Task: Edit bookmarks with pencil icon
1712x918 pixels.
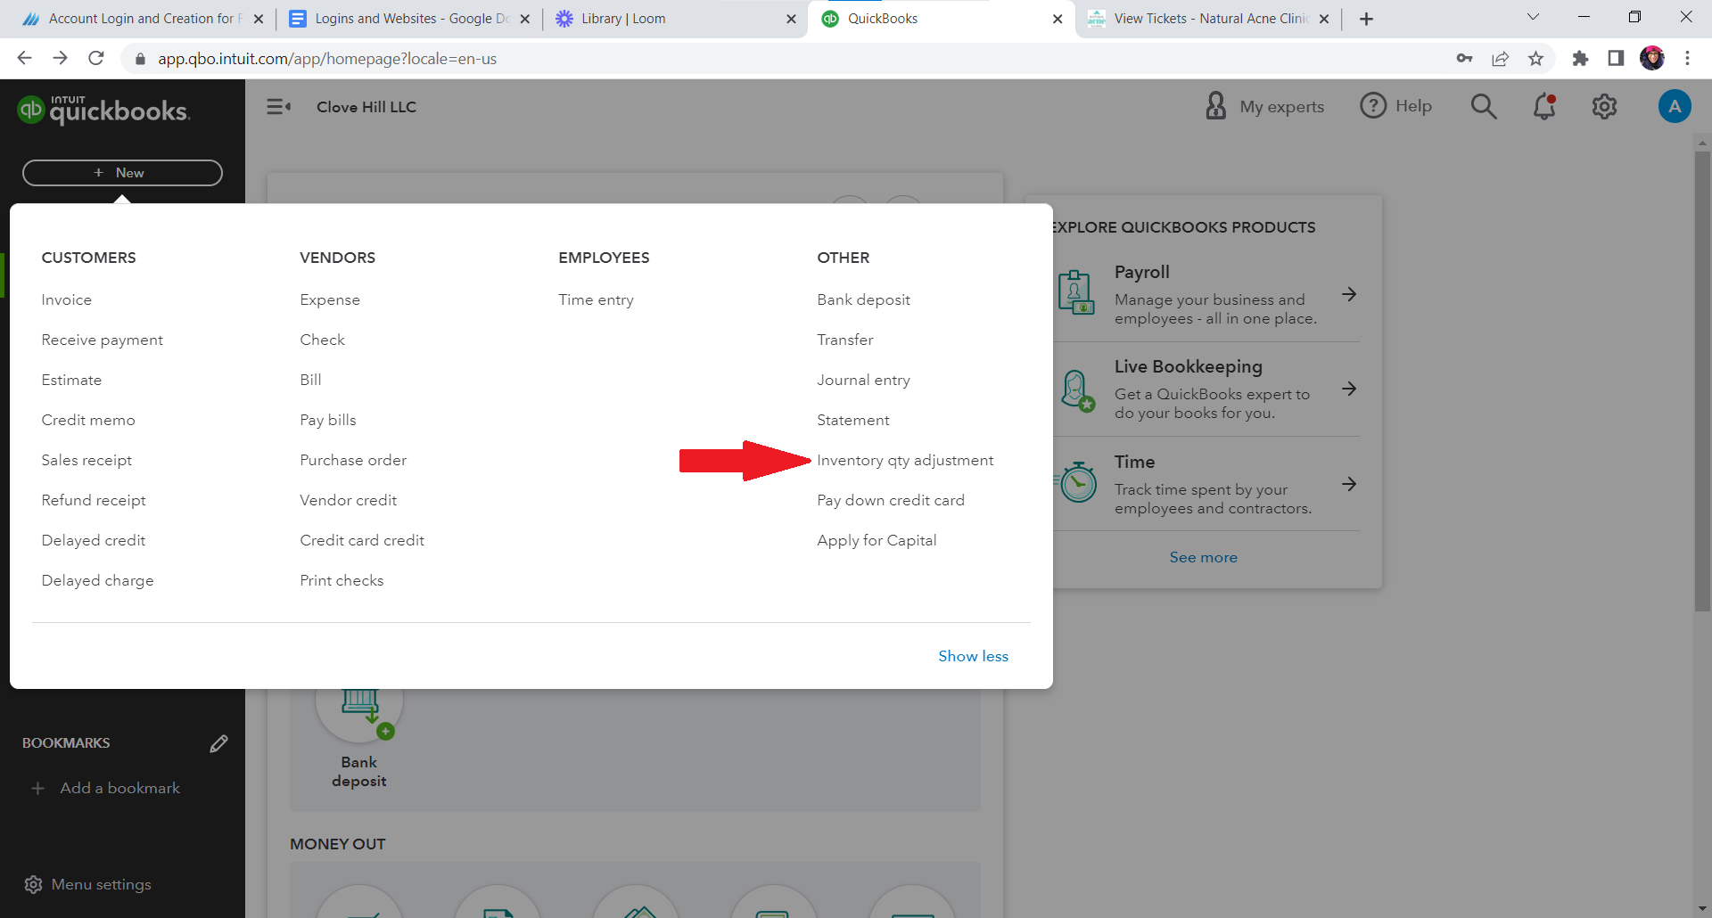Action: 218,743
